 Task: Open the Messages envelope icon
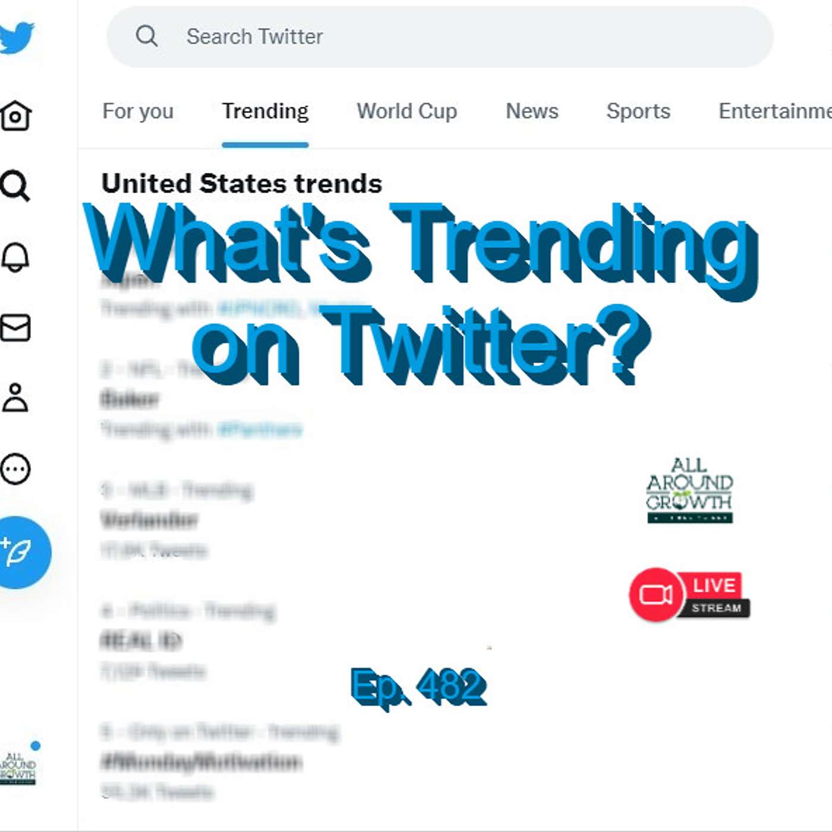pos(15,327)
